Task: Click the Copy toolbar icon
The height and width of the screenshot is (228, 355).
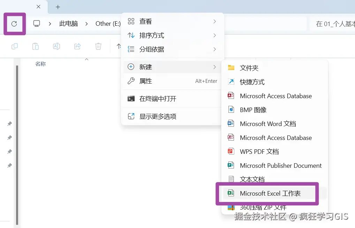Action: (x=15, y=46)
